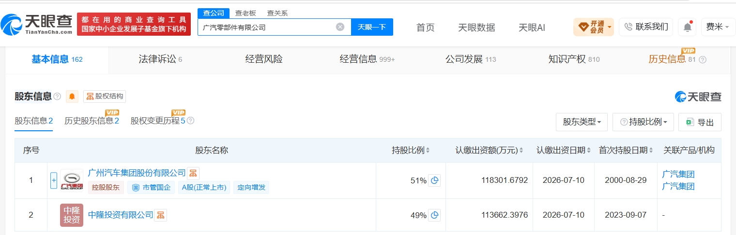Open the 广州汽车集团股份有限公司 company link
This screenshot has height=235, width=736.
137,173
